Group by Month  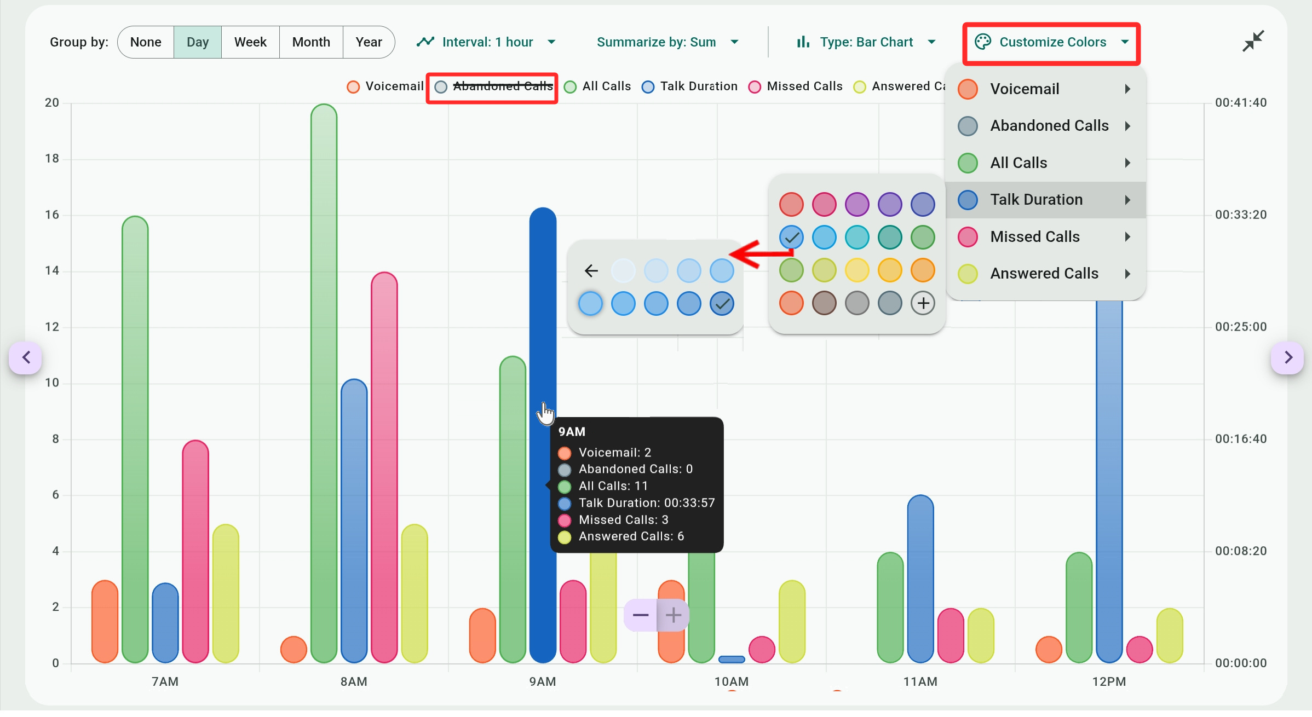click(311, 42)
